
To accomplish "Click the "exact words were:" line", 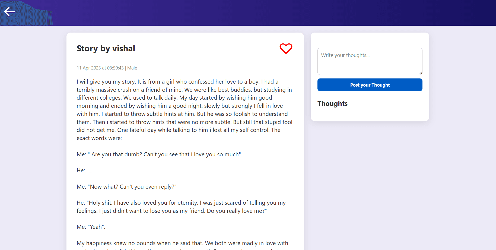I will [x=99, y=138].
